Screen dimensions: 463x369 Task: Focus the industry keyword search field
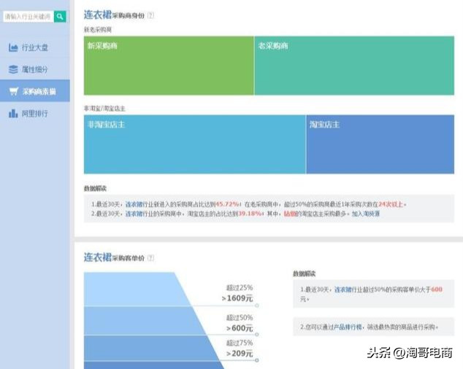(28, 17)
